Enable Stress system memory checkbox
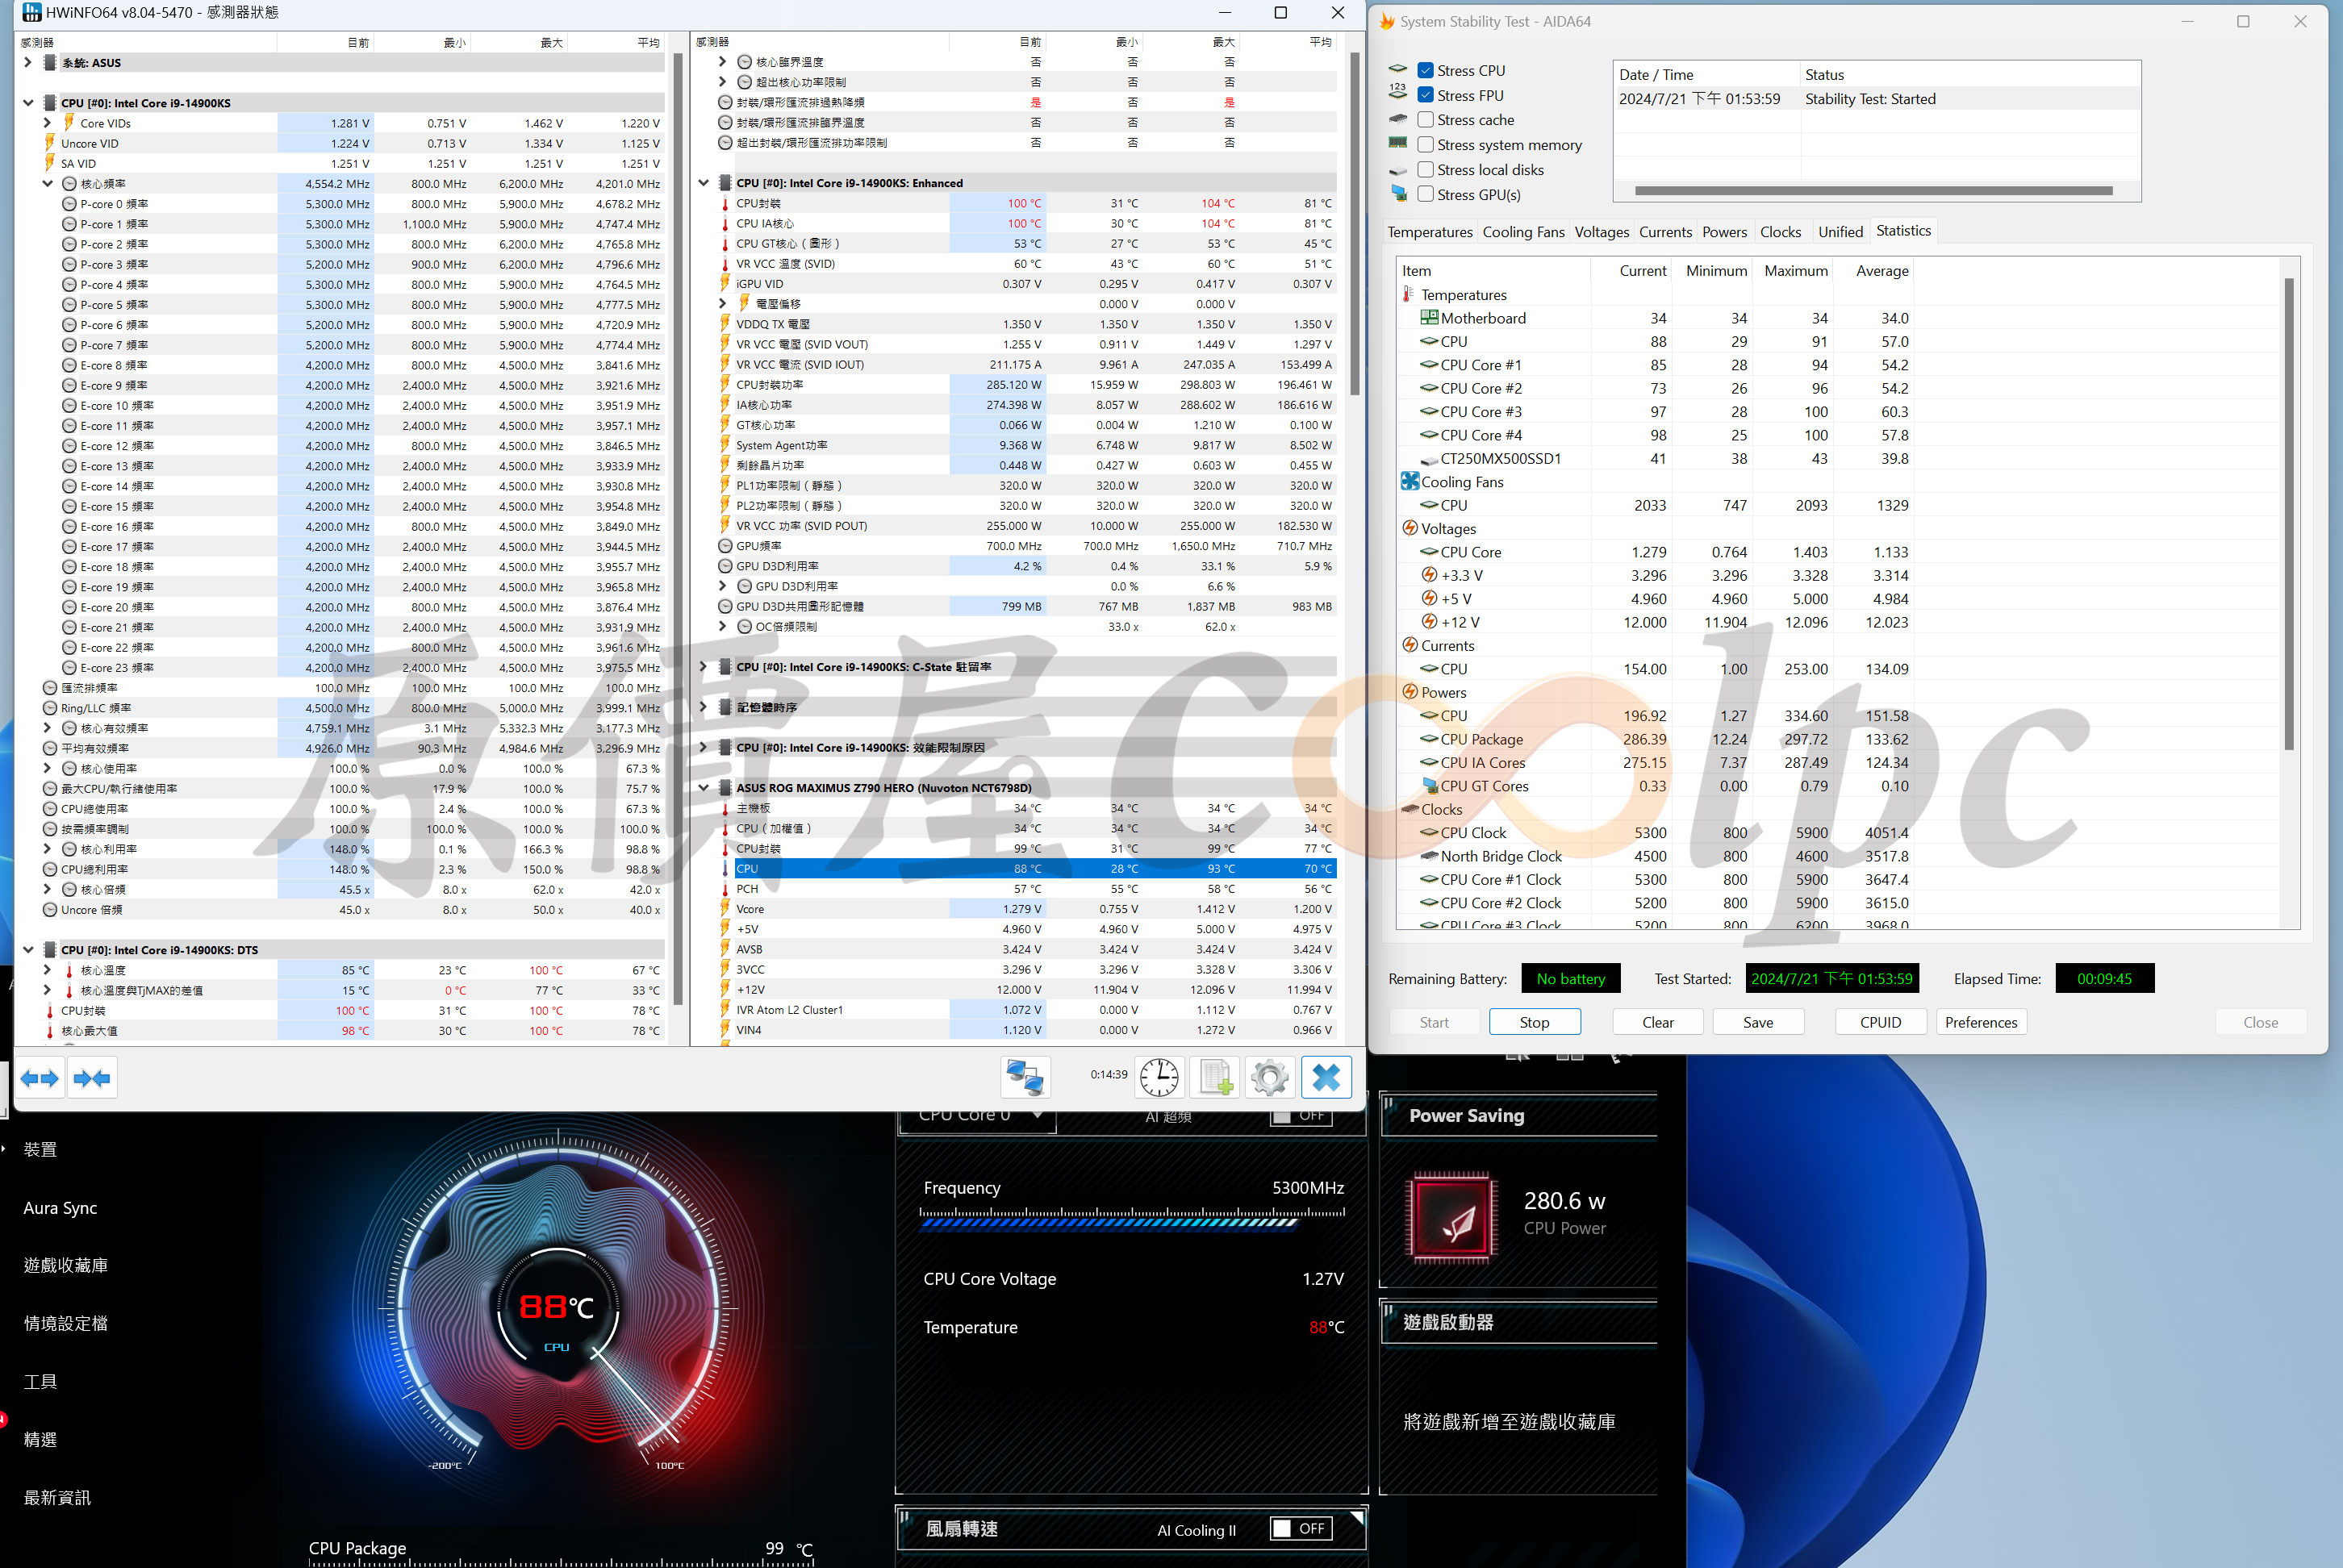Screen dimensions: 2343x1568 1426,145
